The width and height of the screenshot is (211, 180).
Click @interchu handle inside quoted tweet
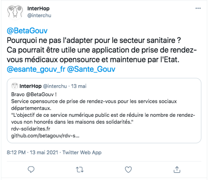55,86
